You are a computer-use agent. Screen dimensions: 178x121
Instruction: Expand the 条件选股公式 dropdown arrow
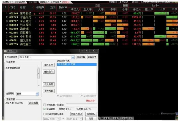click(x=73, y=57)
